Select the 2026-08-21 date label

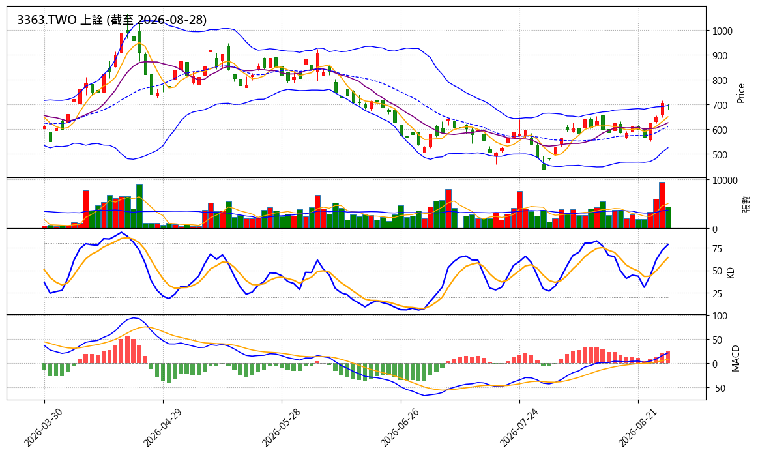point(637,427)
